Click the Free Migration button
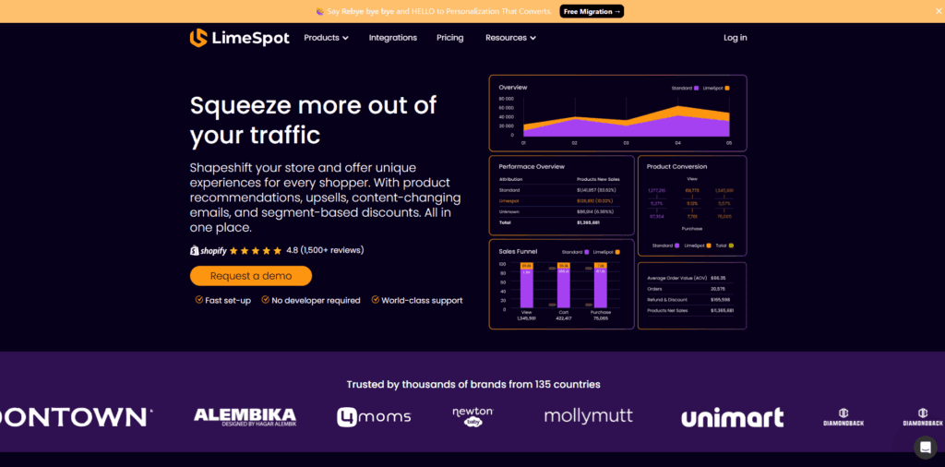The image size is (945, 467). [x=592, y=11]
